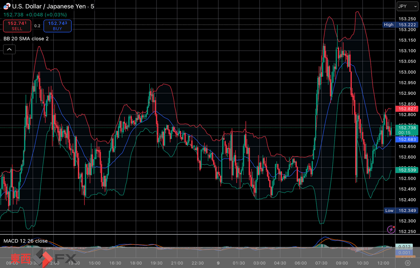The image size is (420, 268).
Task: Select the BB 20 SMA close indicator label
Action: pos(26,39)
